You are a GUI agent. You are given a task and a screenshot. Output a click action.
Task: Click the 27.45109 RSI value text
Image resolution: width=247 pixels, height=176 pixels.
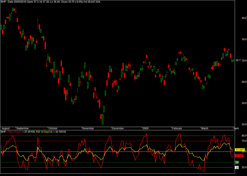tap(30, 132)
